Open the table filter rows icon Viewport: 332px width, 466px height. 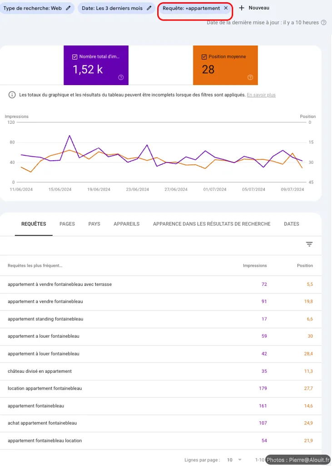[309, 244]
